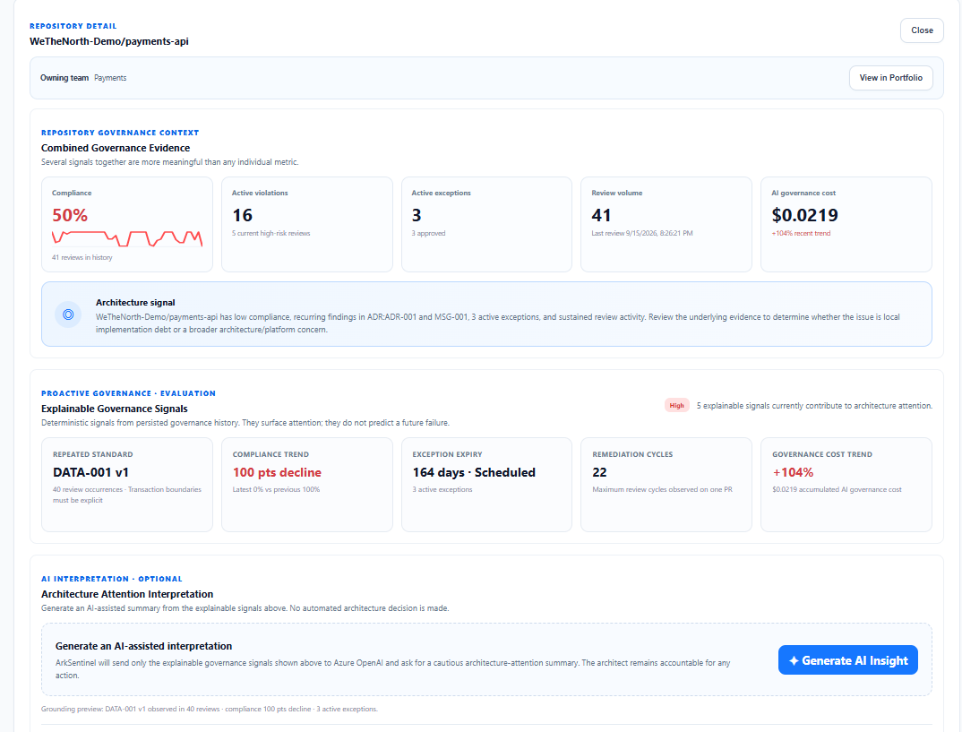Open View in Portfolio
962x732 pixels.
point(891,78)
